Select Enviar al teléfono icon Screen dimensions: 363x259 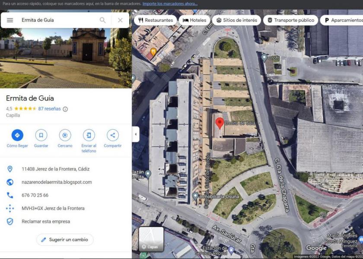89,135
